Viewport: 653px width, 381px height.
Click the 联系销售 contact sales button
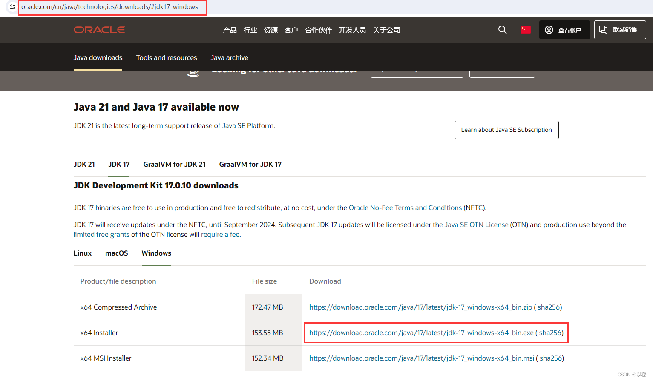point(620,30)
